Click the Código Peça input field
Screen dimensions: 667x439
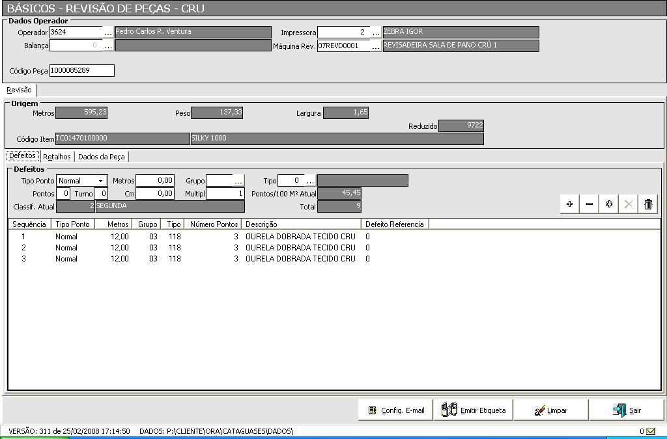click(81, 70)
